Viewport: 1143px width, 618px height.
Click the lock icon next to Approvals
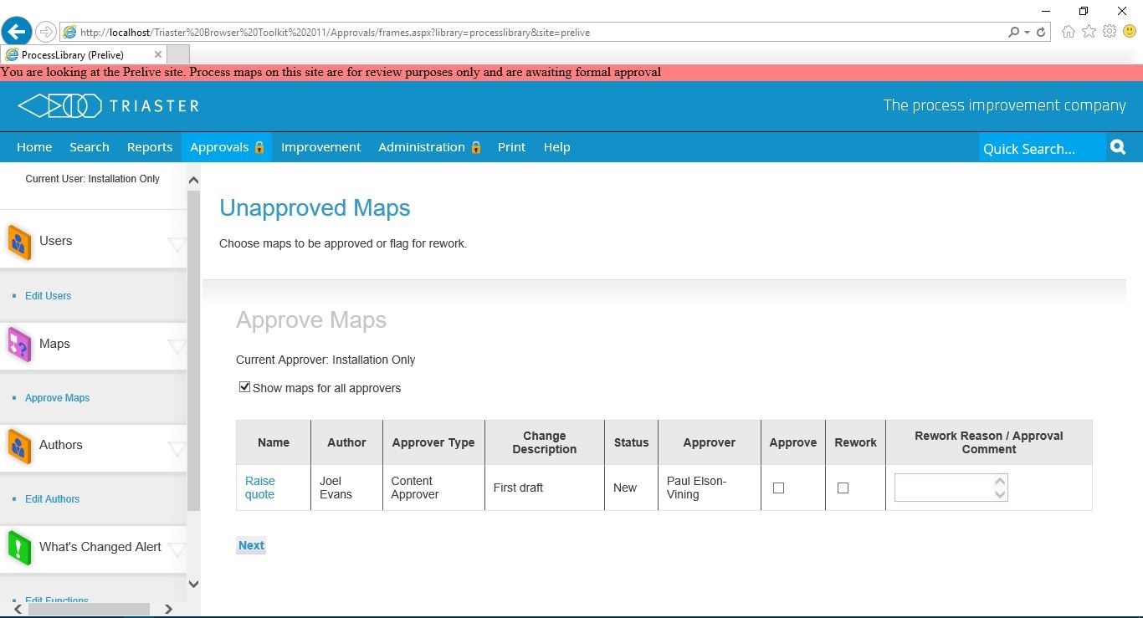click(259, 147)
